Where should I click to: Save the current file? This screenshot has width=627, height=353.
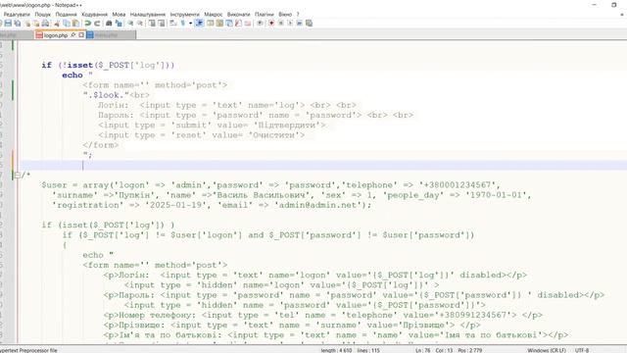pos(8,24)
